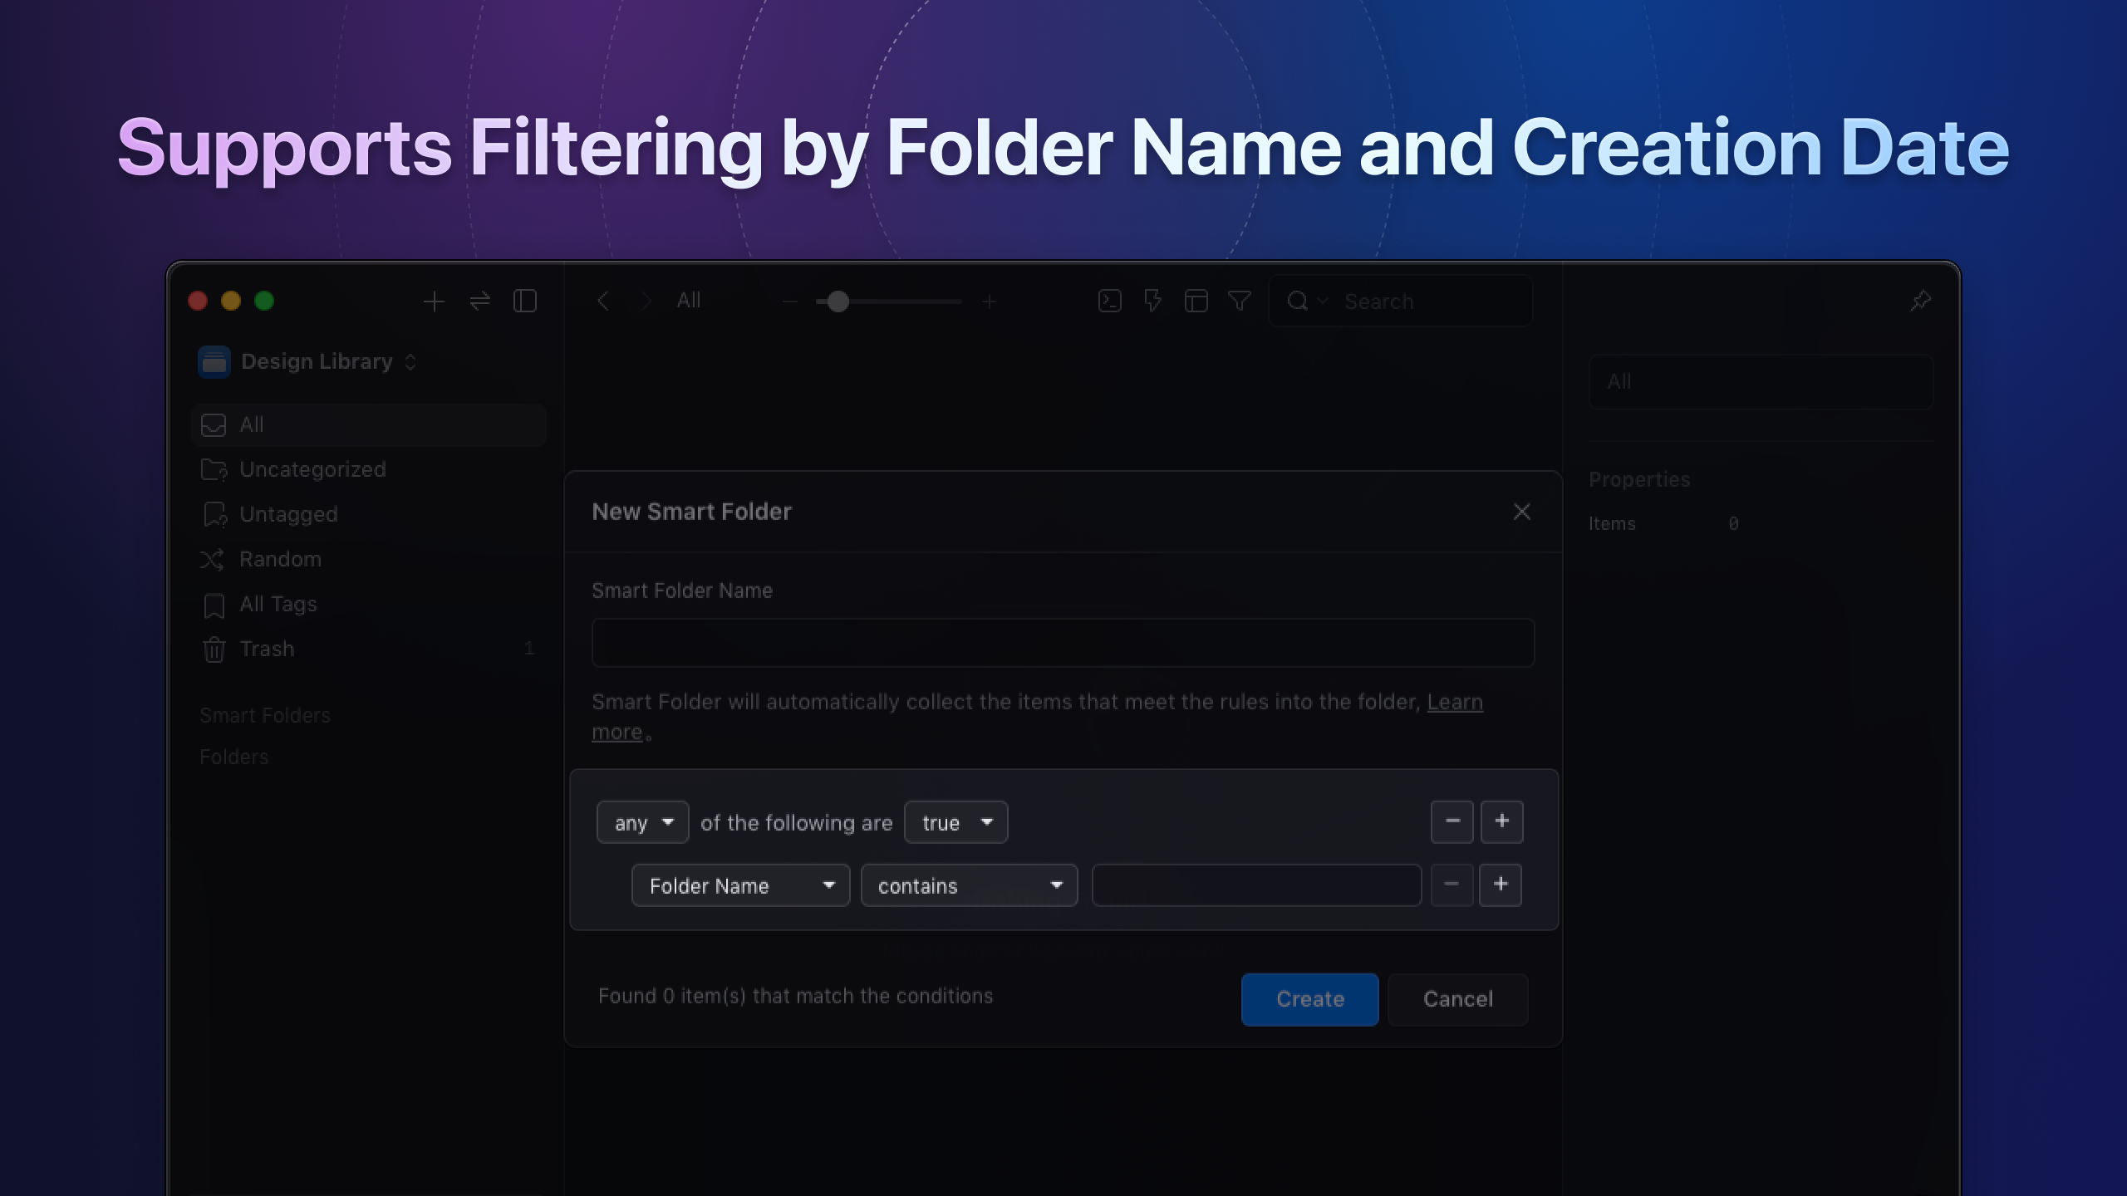Click the plus icon in sidebar header
The width and height of the screenshot is (2127, 1196).
434,301
